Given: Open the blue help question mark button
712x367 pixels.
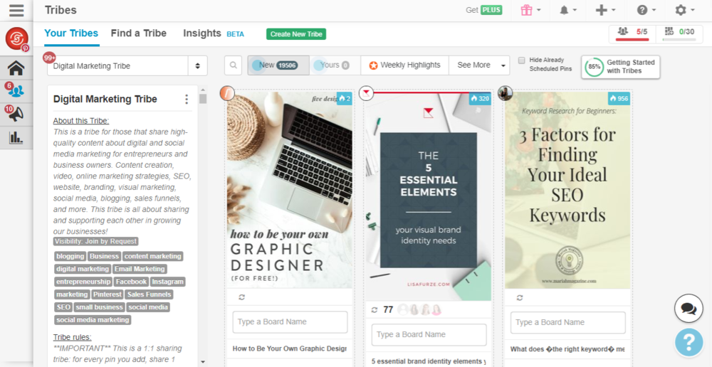Looking at the screenshot, I should (689, 342).
